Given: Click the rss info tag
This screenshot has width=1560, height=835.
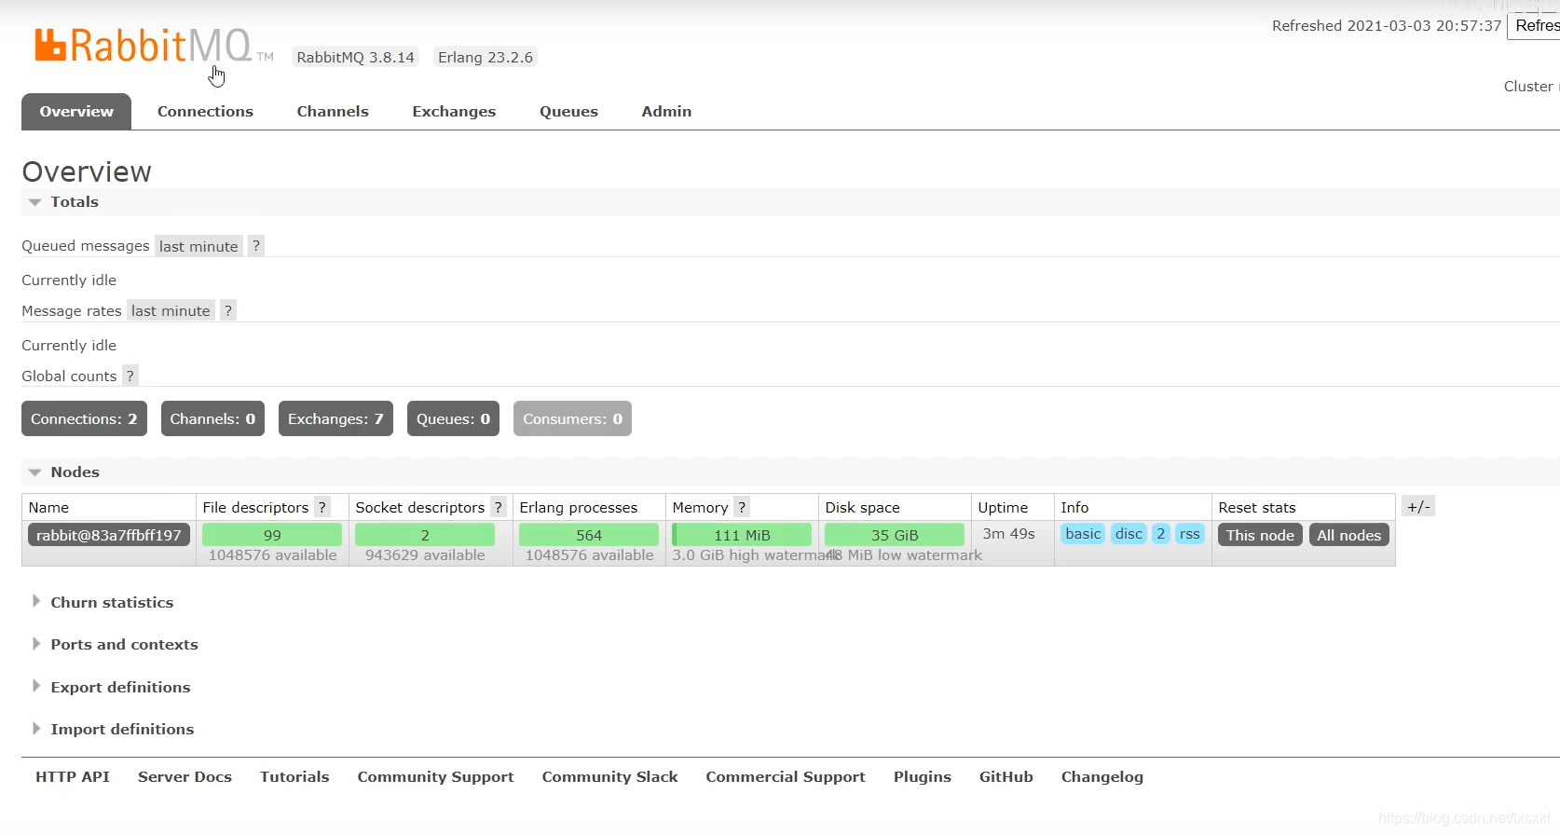Looking at the screenshot, I should (1190, 534).
